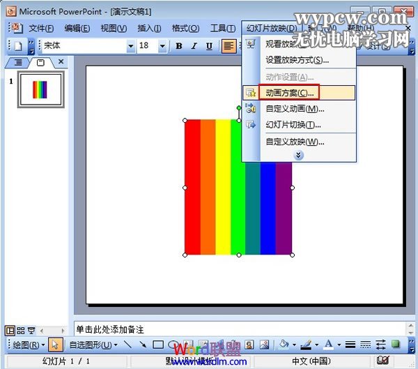Screen dimensions: 418x369
Task: Open standard toolbar options arrow beside New
Action: click(x=31, y=46)
